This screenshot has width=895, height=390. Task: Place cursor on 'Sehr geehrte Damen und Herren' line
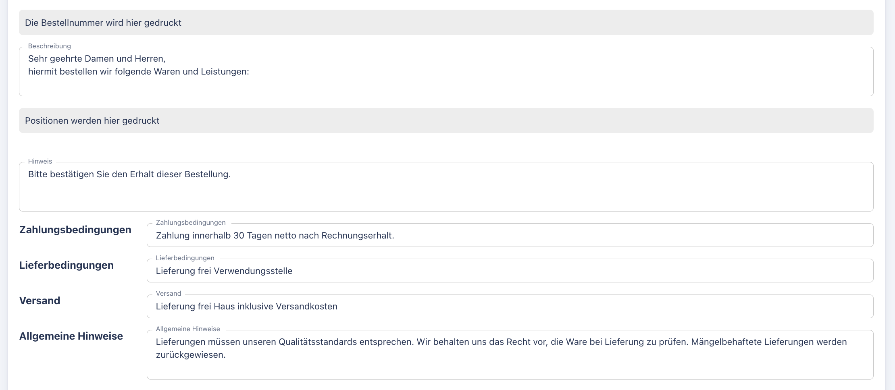97,58
